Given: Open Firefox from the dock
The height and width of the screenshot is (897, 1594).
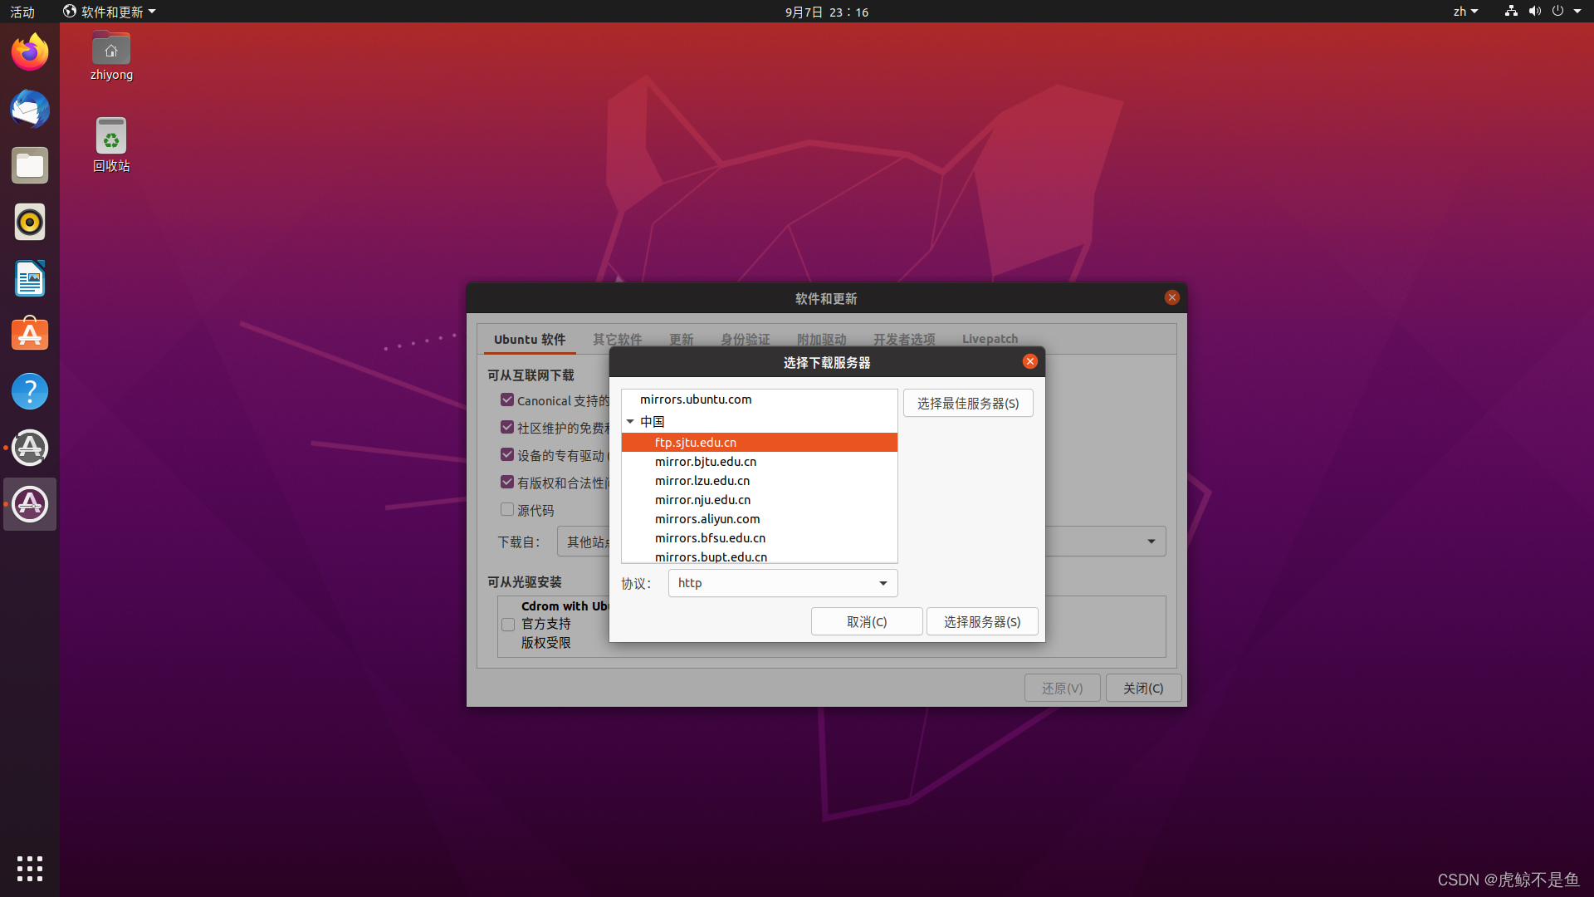Looking at the screenshot, I should (x=29, y=51).
